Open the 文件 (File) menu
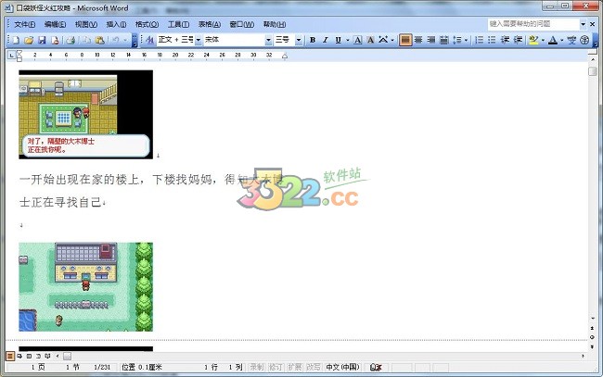The width and height of the screenshot is (603, 377). (25, 24)
